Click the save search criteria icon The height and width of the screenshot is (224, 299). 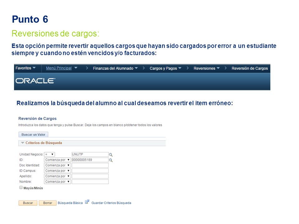[x=87, y=202]
